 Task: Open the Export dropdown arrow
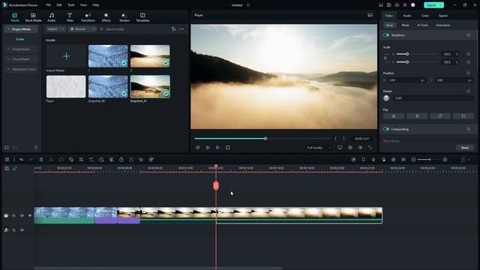(x=441, y=5)
